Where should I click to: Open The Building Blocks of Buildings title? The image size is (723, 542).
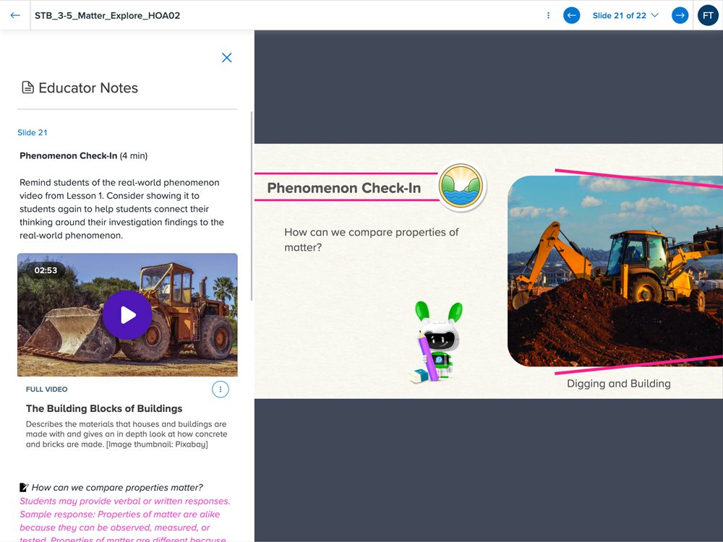click(x=104, y=408)
